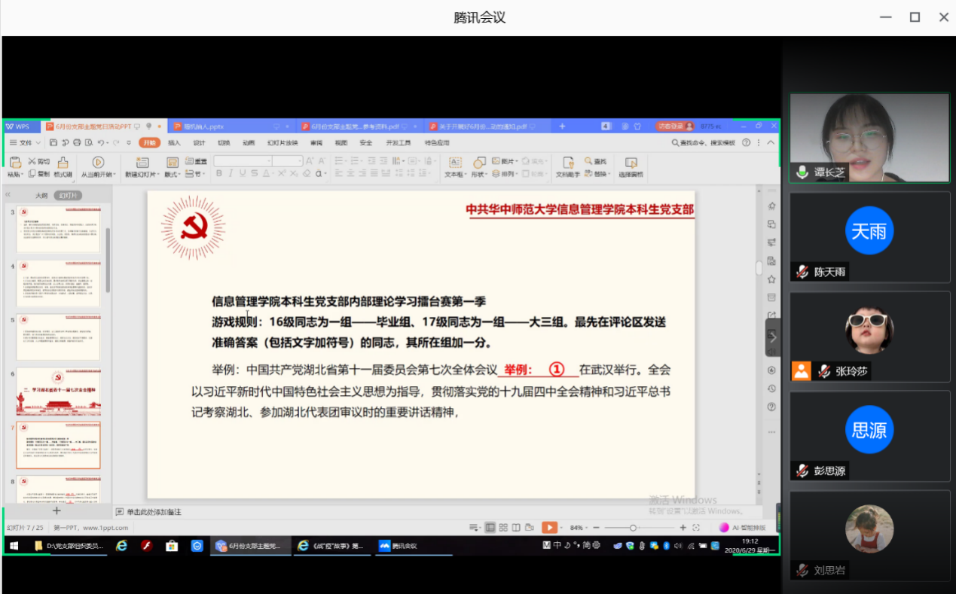Click the zoom slider handle in the status bar
The image size is (956, 594).
633,528
